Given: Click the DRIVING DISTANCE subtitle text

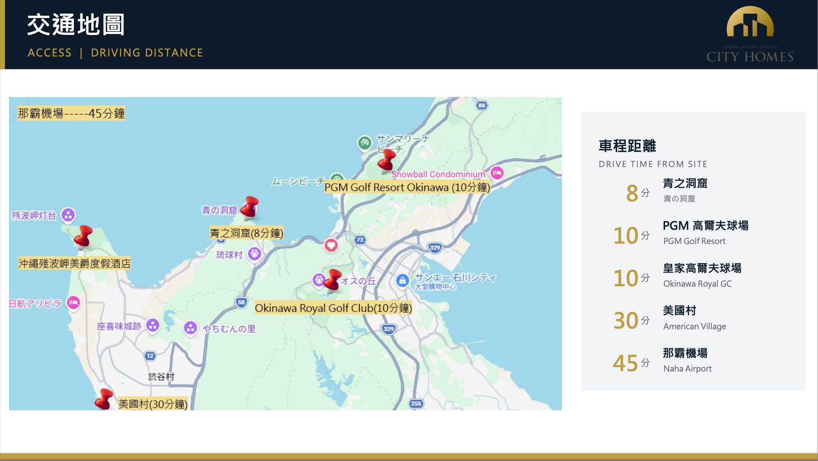Looking at the screenshot, I should tap(147, 53).
